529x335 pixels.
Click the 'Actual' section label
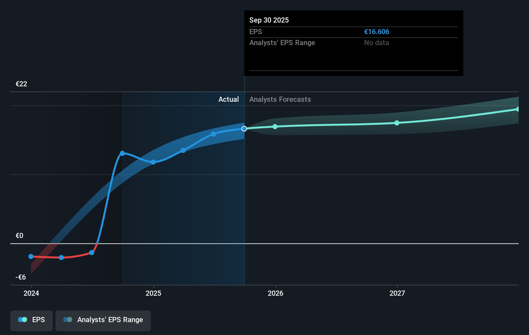click(x=229, y=99)
